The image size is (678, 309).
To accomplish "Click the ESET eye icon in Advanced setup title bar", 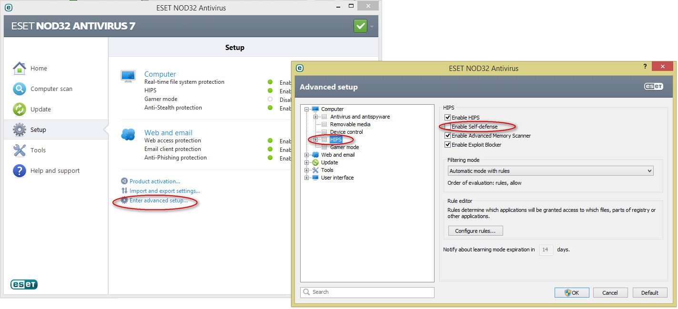I will [300, 68].
